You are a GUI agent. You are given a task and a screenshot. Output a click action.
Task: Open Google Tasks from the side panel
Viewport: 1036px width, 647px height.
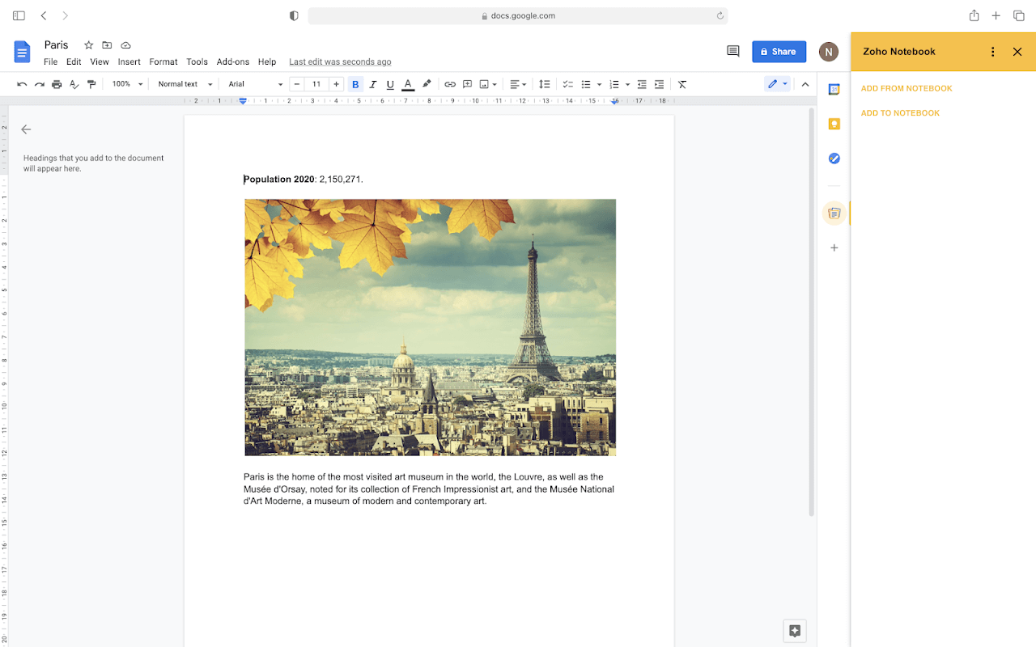834,158
